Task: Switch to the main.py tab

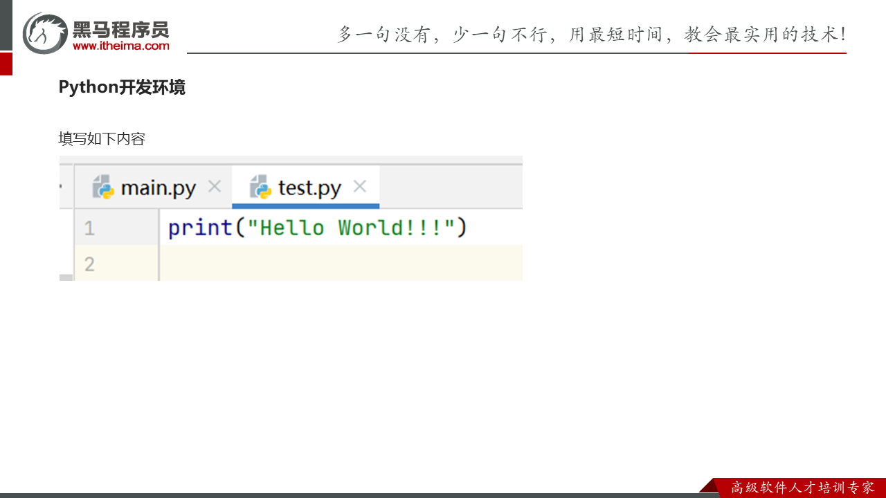Action: (x=158, y=188)
